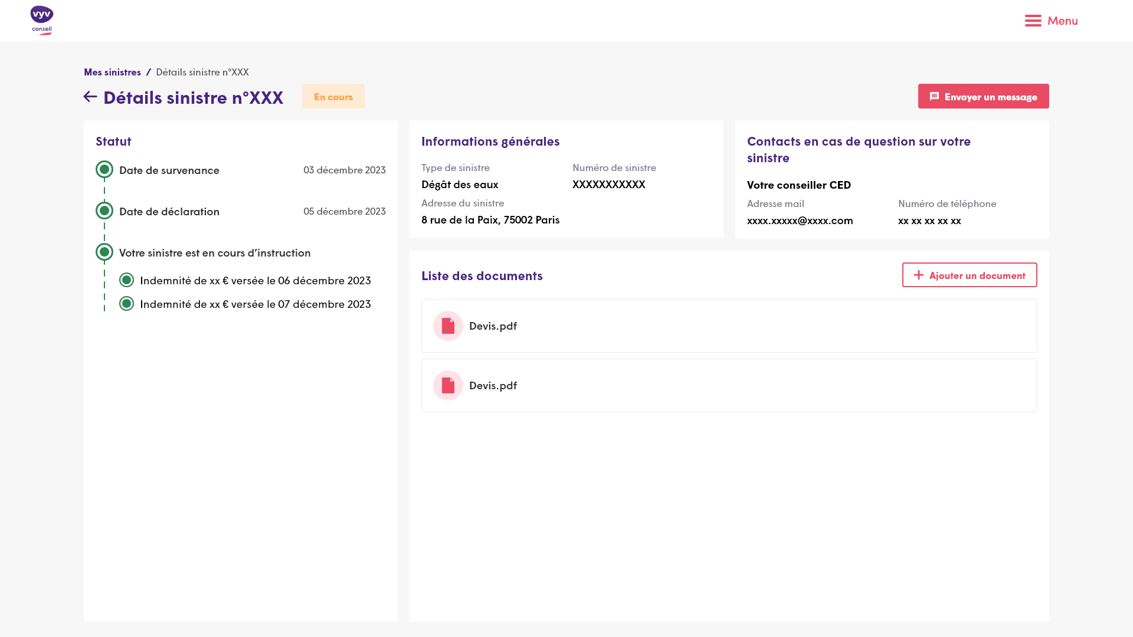Click the back arrow beside Détails sinistre
This screenshot has height=637, width=1133.
coord(90,97)
